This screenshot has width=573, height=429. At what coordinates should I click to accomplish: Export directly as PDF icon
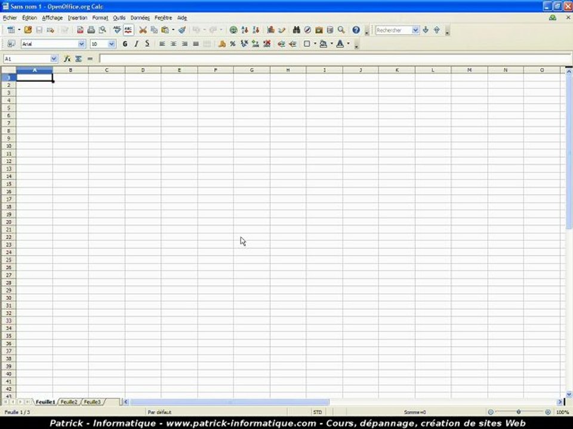(x=80, y=30)
